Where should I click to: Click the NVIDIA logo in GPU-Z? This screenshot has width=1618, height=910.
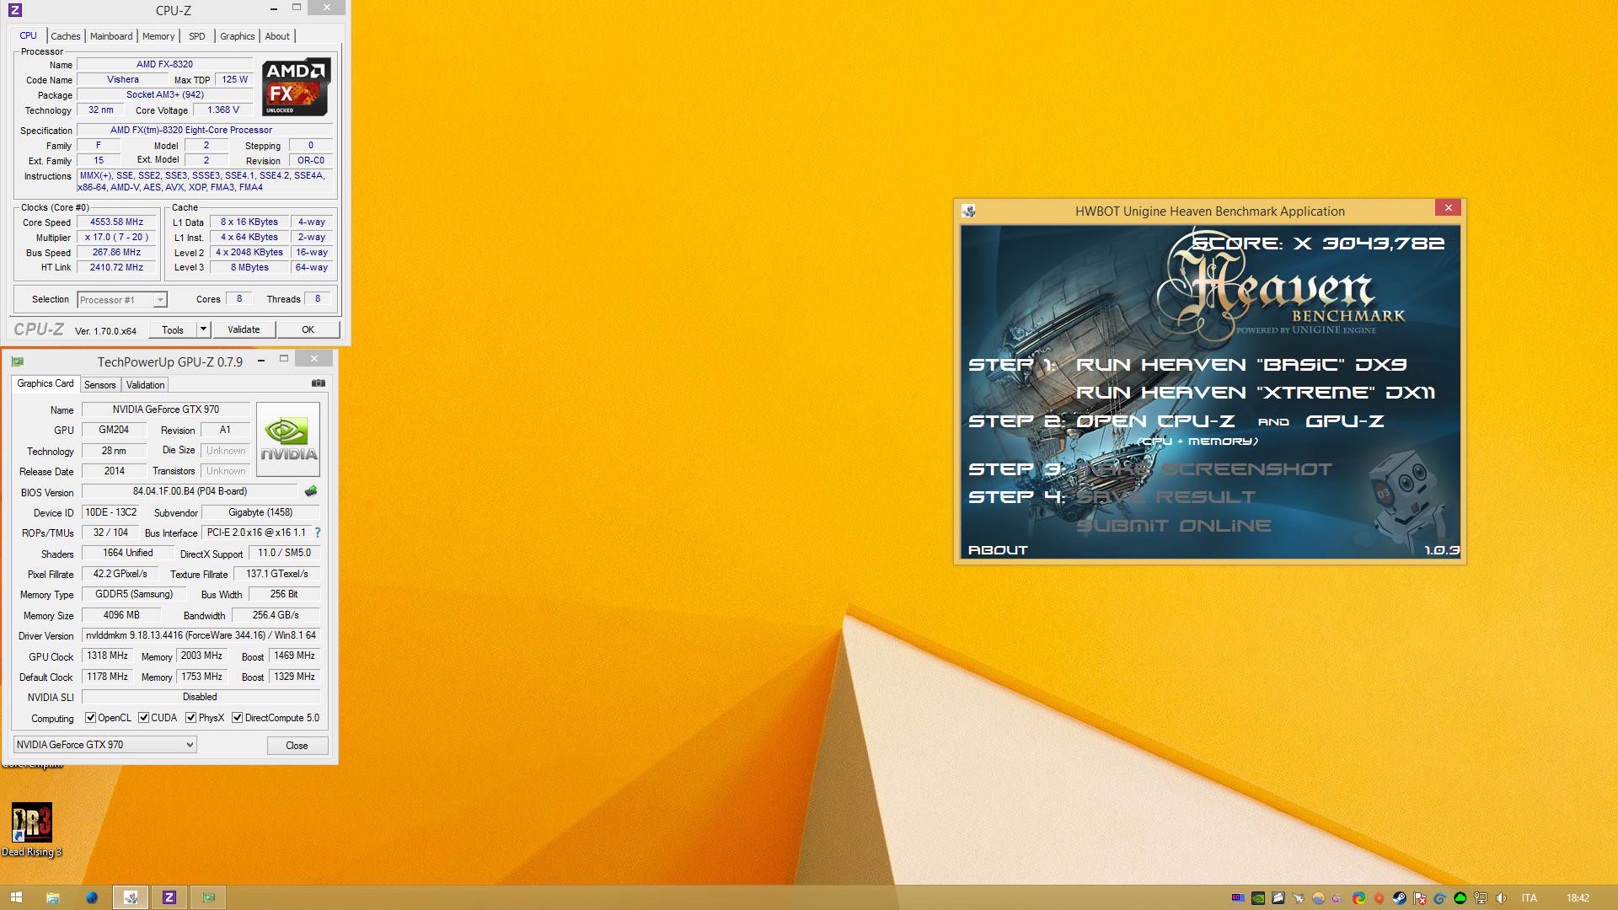tap(288, 439)
